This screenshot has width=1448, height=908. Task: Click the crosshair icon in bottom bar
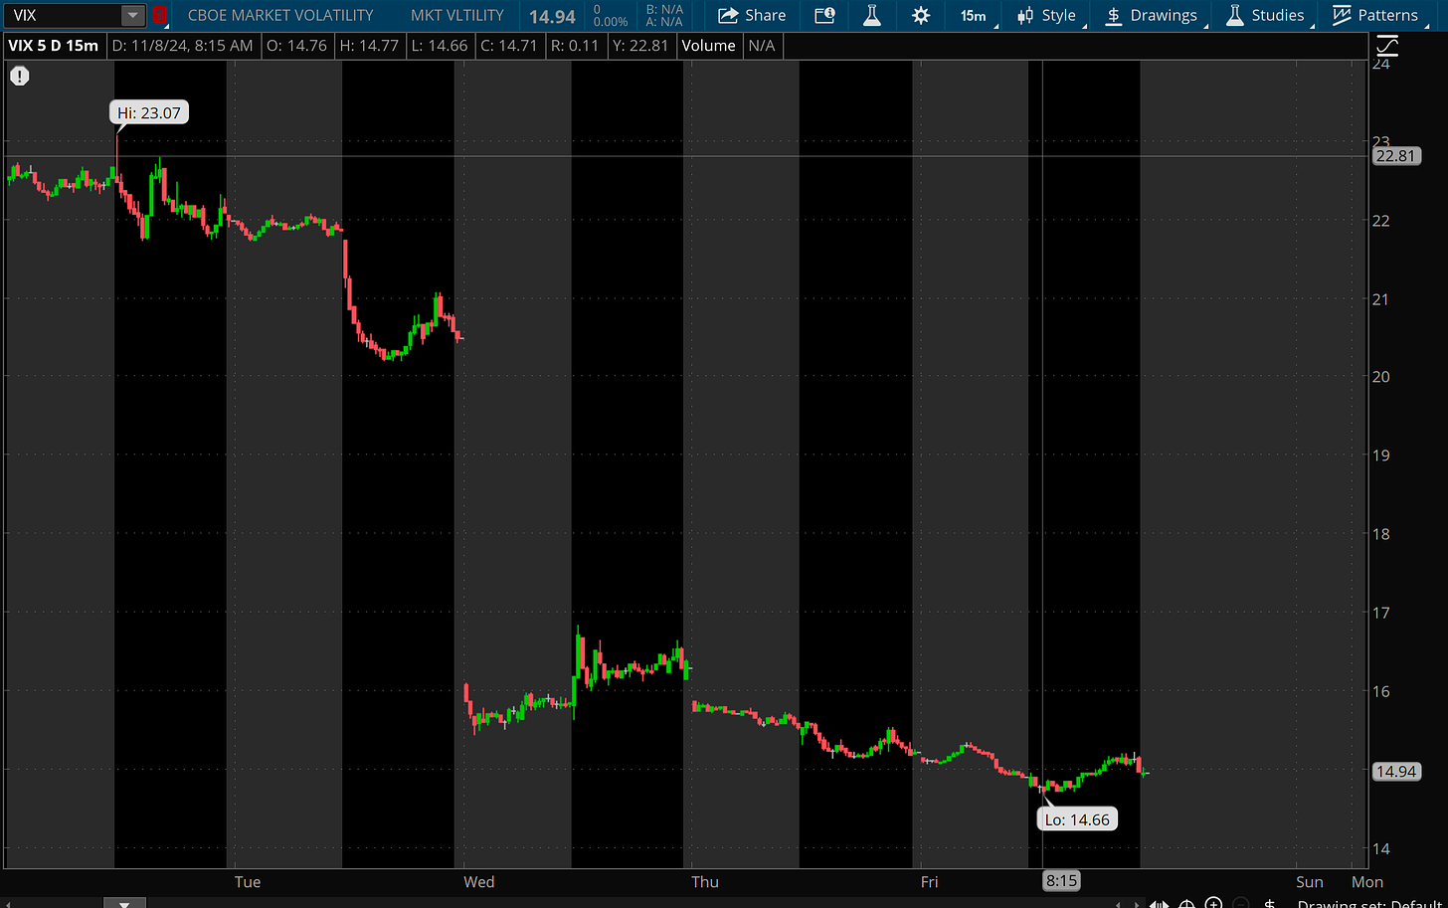pyautogui.click(x=1186, y=903)
